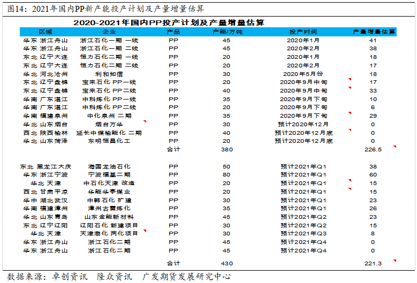Select region cell "华中 湖北武汉"
Viewport: 417px width, 283px height.
tap(46, 200)
